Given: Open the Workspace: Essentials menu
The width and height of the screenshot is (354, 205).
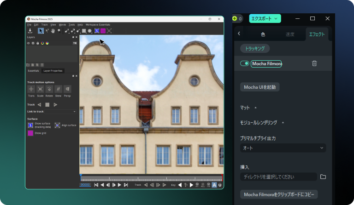Looking at the screenshot, I should coord(98,25).
